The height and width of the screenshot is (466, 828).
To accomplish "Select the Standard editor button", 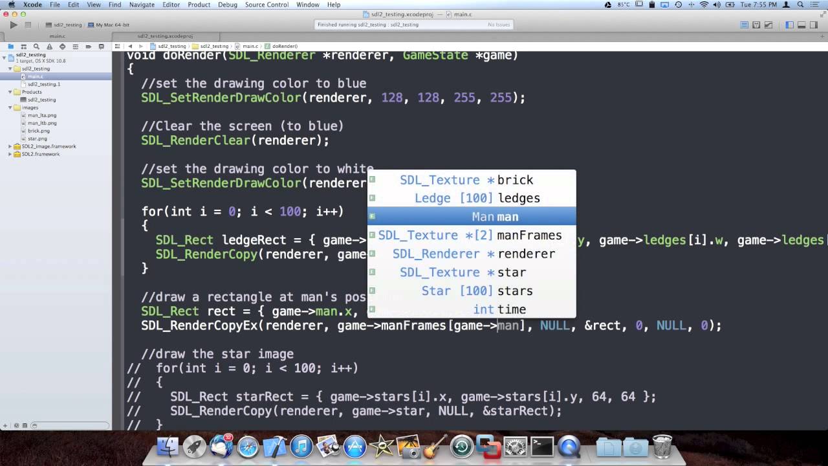I will click(745, 25).
